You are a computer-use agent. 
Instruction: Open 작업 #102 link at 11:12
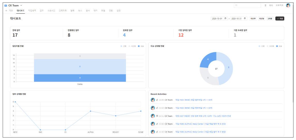click(194, 108)
